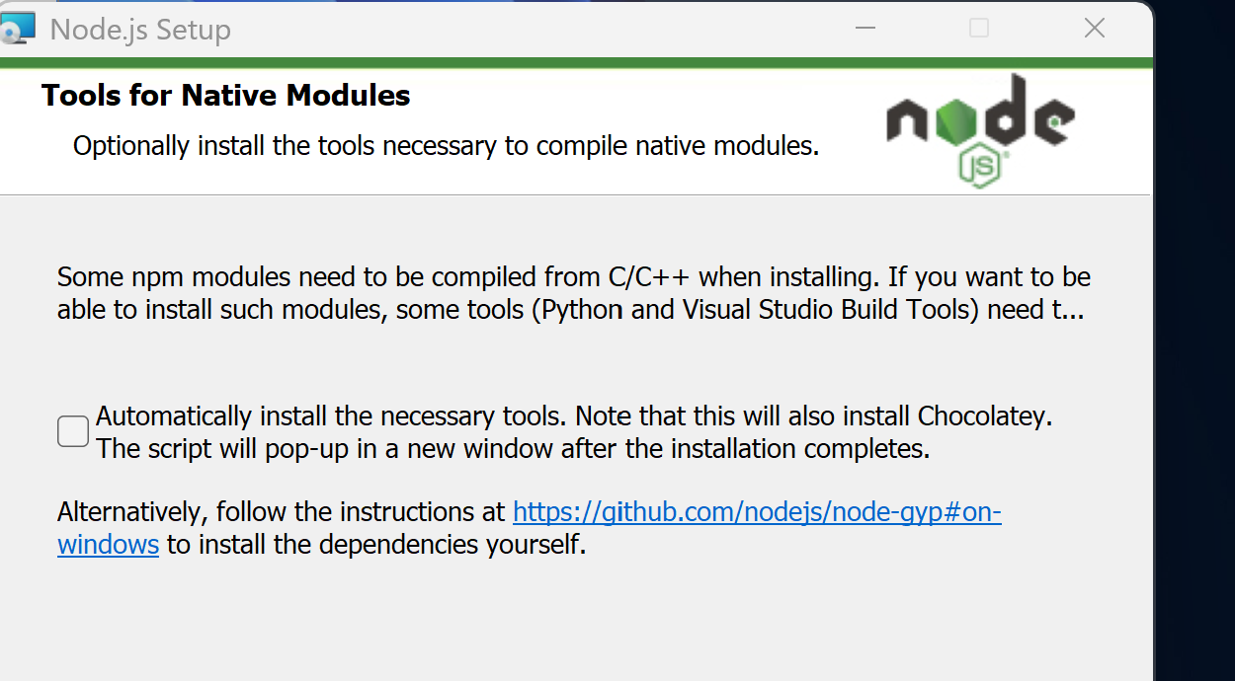Image resolution: width=1235 pixels, height=681 pixels.
Task: Click 'Alternatively, follow the instructions at' text
Action: 282,512
